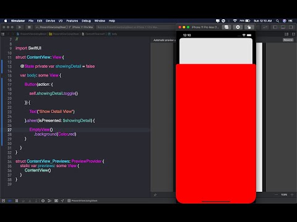Open the Help menu
297x222 pixels.
[x=112, y=21]
